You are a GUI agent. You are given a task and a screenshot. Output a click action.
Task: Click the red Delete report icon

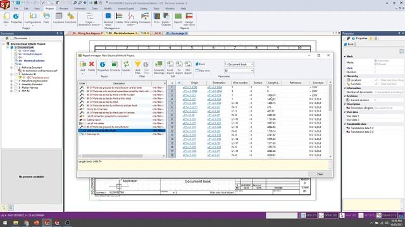(91, 64)
